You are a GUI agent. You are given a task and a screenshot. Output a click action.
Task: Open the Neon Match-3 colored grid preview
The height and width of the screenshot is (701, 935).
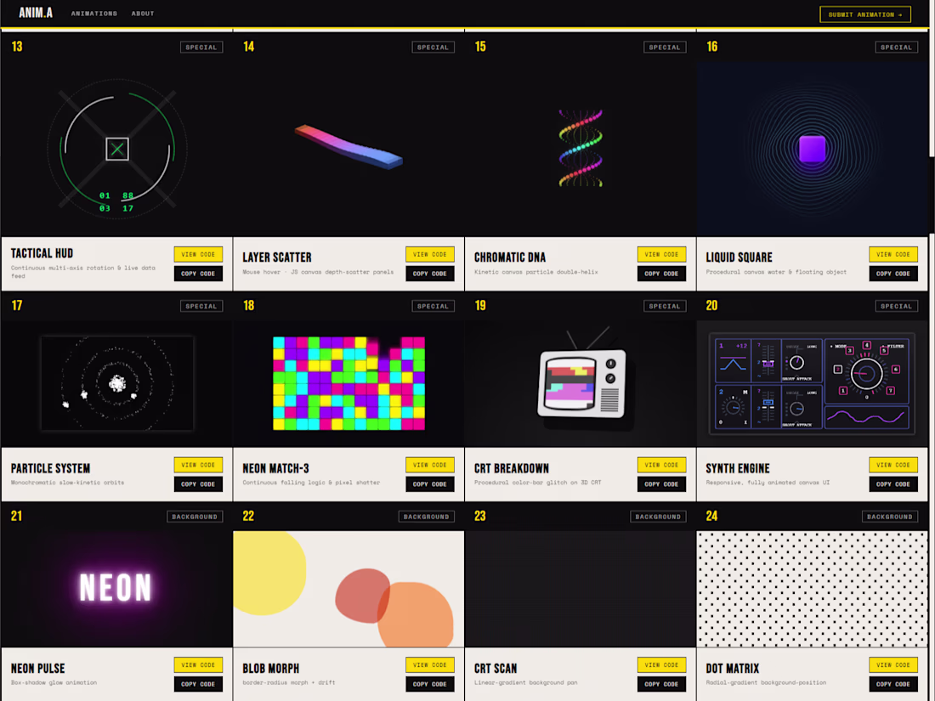tap(348, 384)
